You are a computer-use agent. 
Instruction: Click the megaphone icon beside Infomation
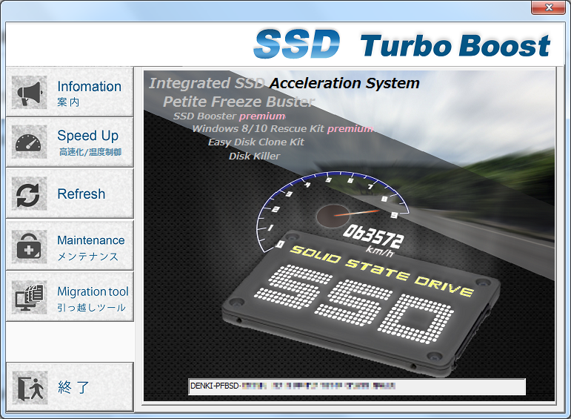coord(30,93)
